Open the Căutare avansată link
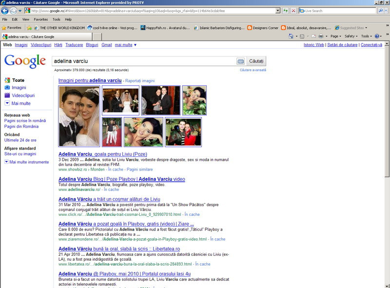This screenshot has height=288, width=390. tap(253, 70)
